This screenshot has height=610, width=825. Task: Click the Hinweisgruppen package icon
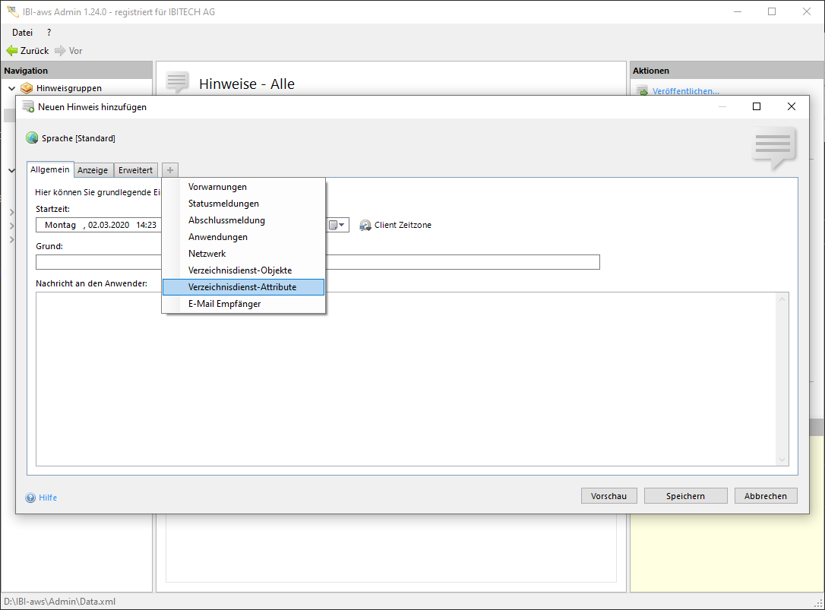(27, 88)
